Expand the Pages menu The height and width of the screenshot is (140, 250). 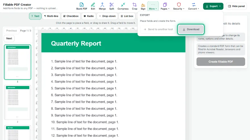(x=165, y=6)
